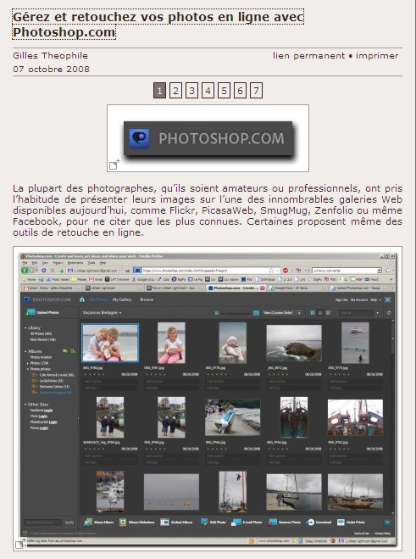
Task: Collapse the Library section in sidebar
Action: click(25, 327)
